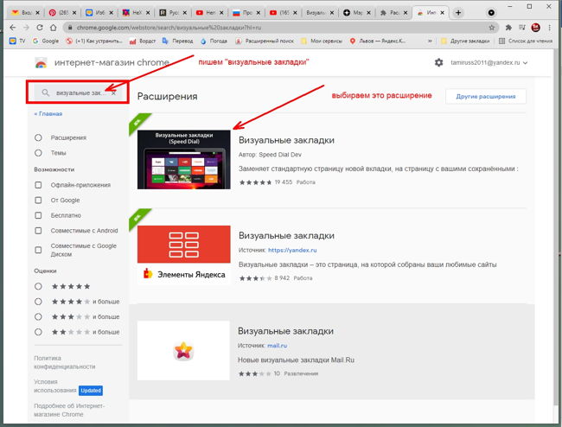The image size is (562, 427).
Task: Clear the search field with the X icon
Action: tap(113, 92)
